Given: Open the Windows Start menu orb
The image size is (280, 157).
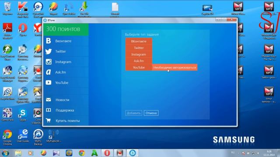Looking at the screenshot, I should [5, 153].
